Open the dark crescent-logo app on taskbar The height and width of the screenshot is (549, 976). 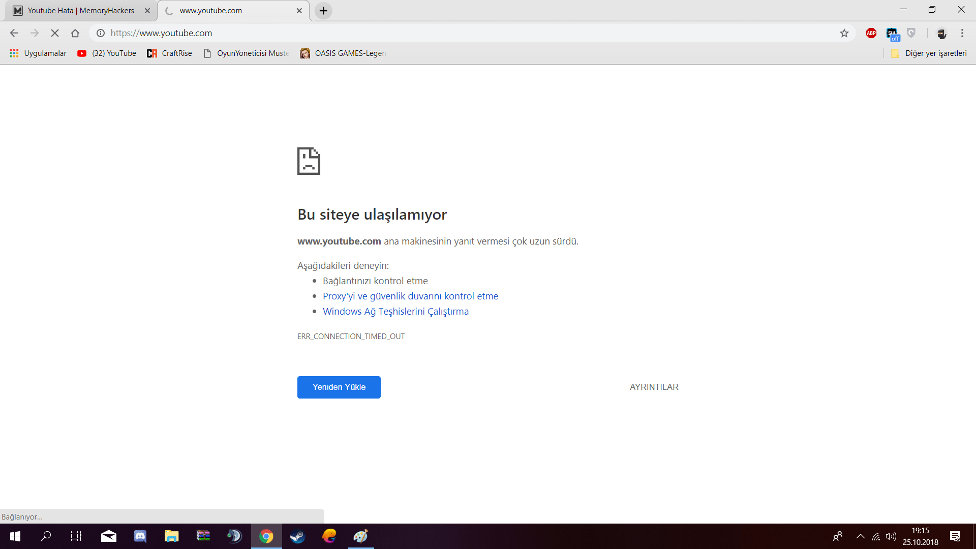(x=234, y=536)
